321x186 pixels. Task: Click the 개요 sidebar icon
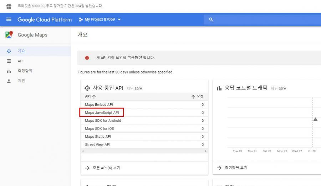pyautogui.click(x=9, y=51)
